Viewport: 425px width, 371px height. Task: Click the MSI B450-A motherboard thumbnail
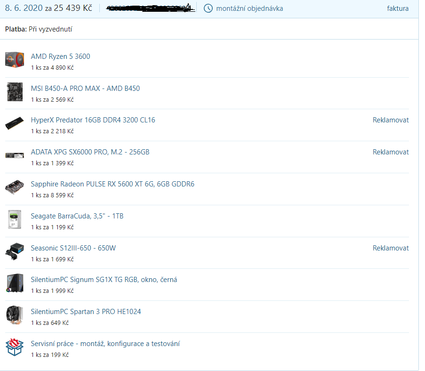pyautogui.click(x=15, y=92)
